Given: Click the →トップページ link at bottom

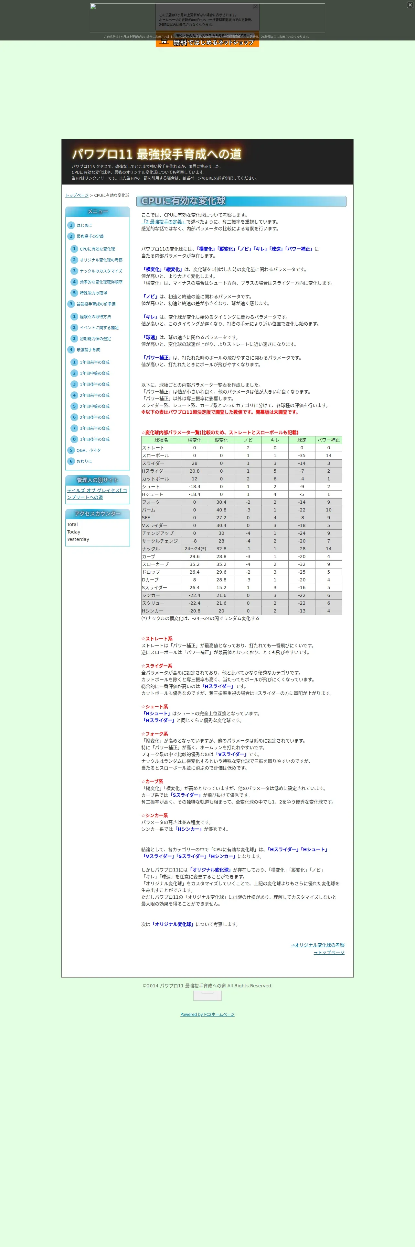Looking at the screenshot, I should 329,952.
